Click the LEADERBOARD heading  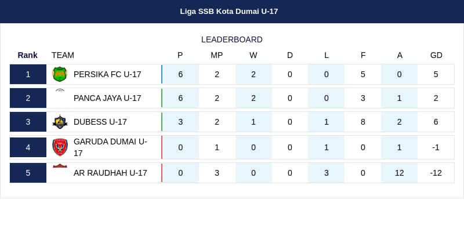pos(232,39)
